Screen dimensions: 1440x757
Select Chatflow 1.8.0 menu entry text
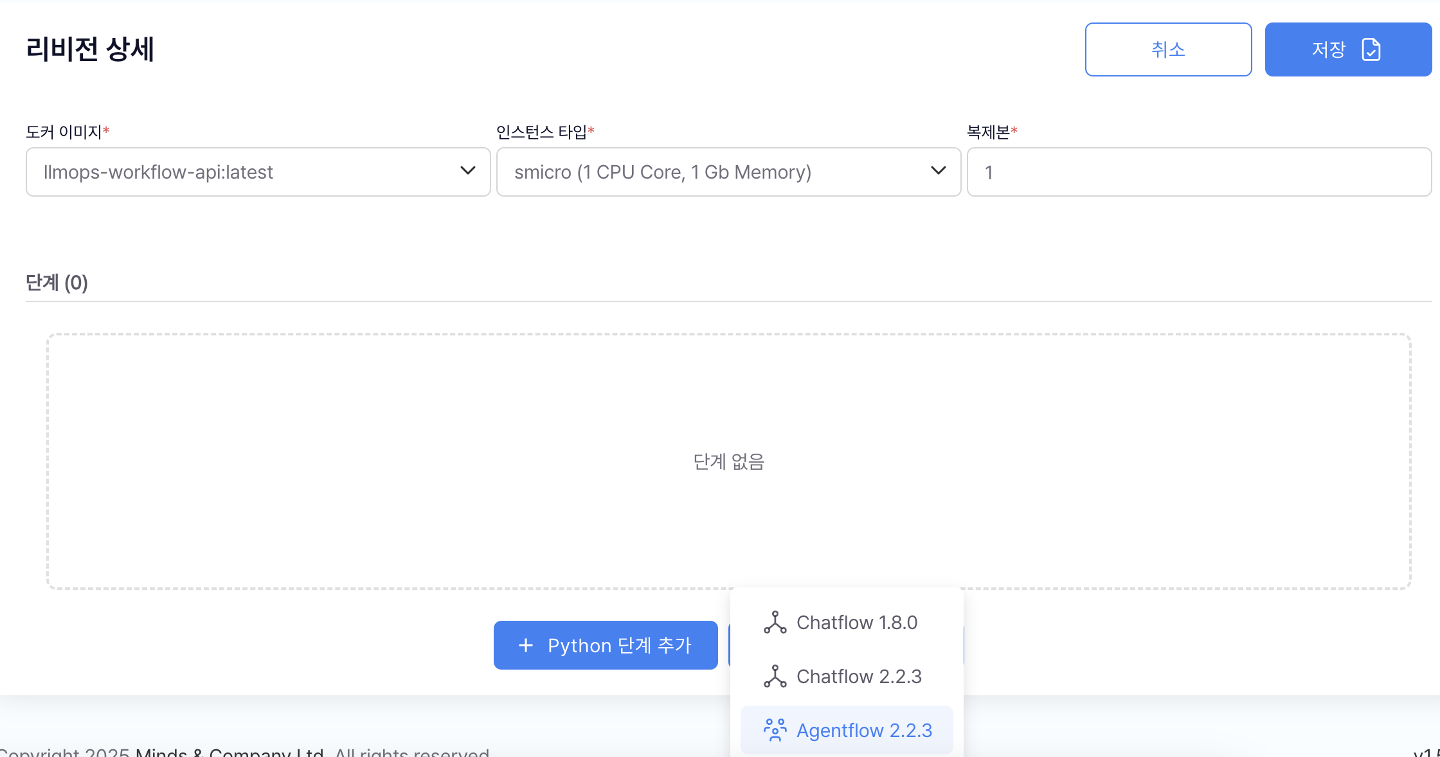[x=856, y=623]
